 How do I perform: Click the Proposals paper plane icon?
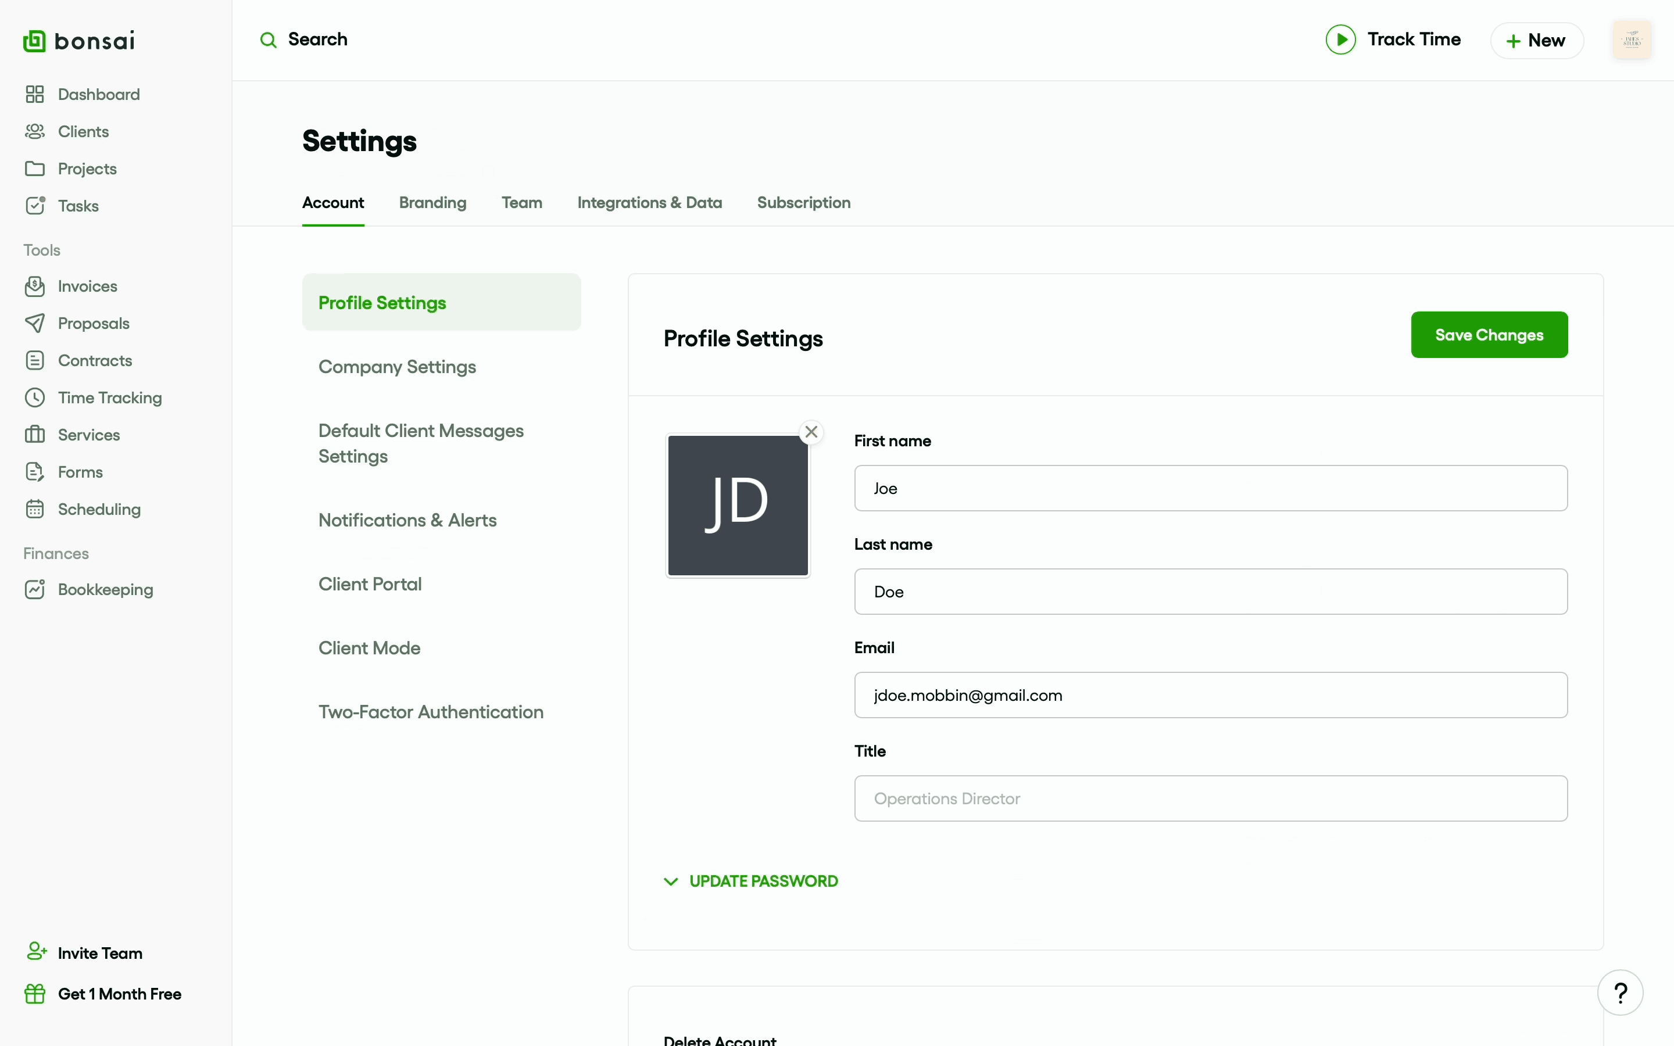click(x=35, y=323)
